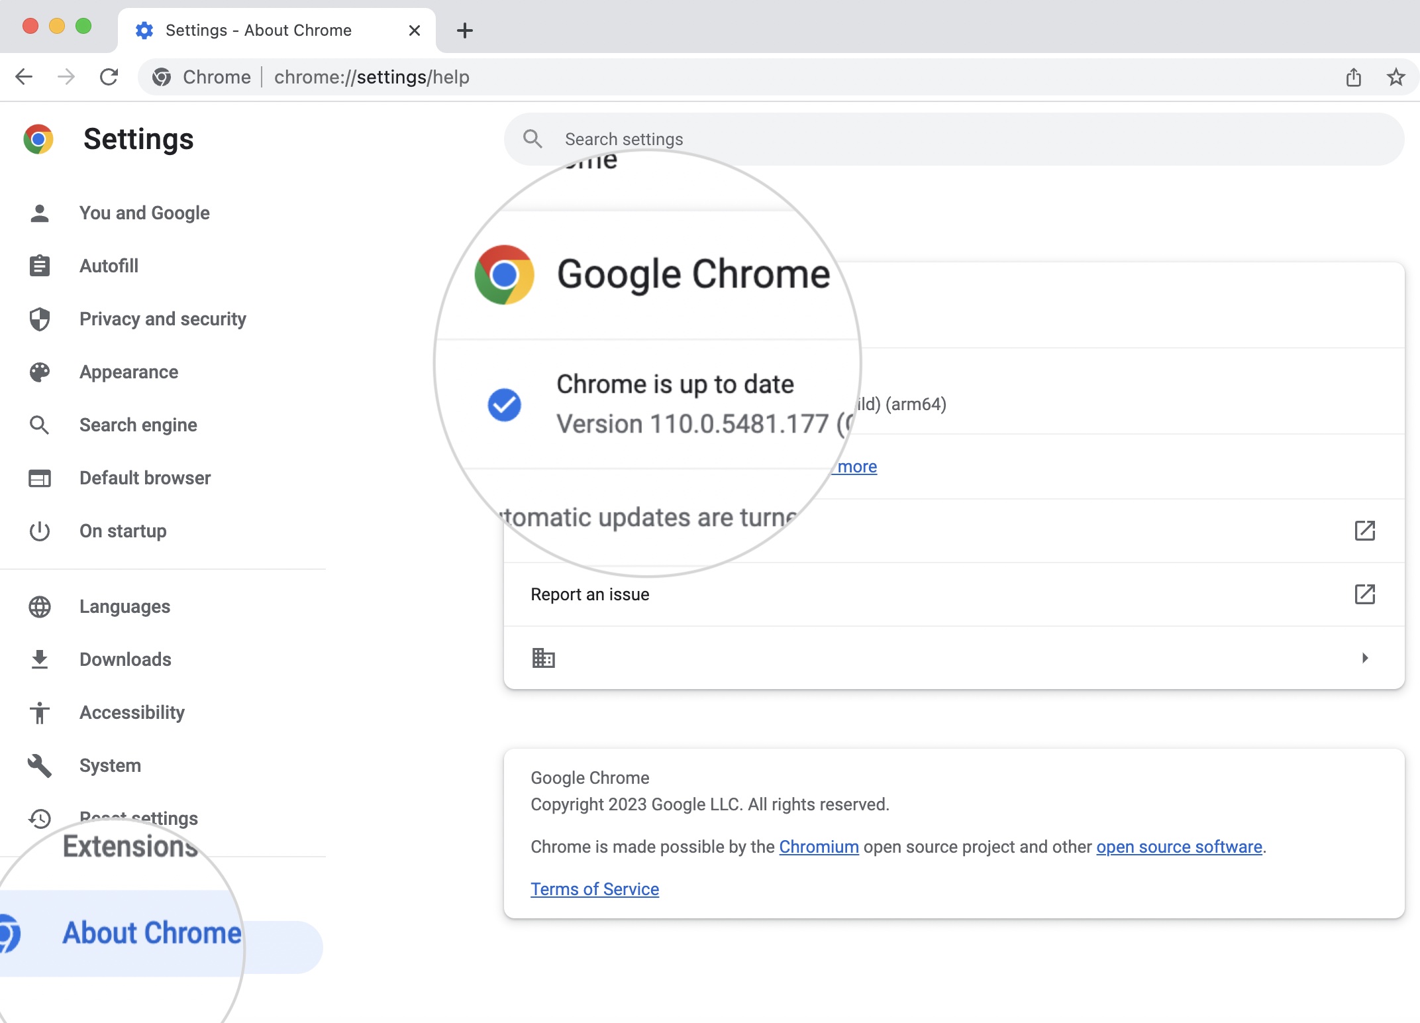Expand the row with the right-pointing arrow
The width and height of the screenshot is (1420, 1023).
[1365, 658]
